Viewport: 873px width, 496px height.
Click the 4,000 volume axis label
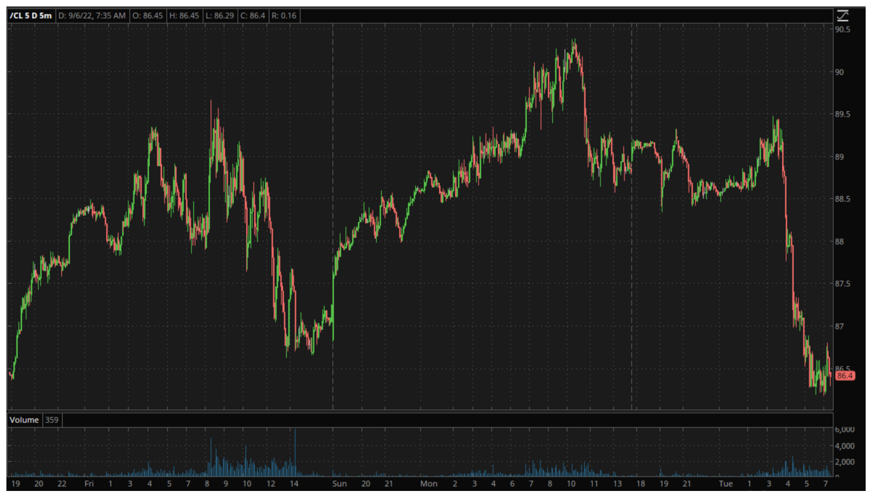coord(845,446)
